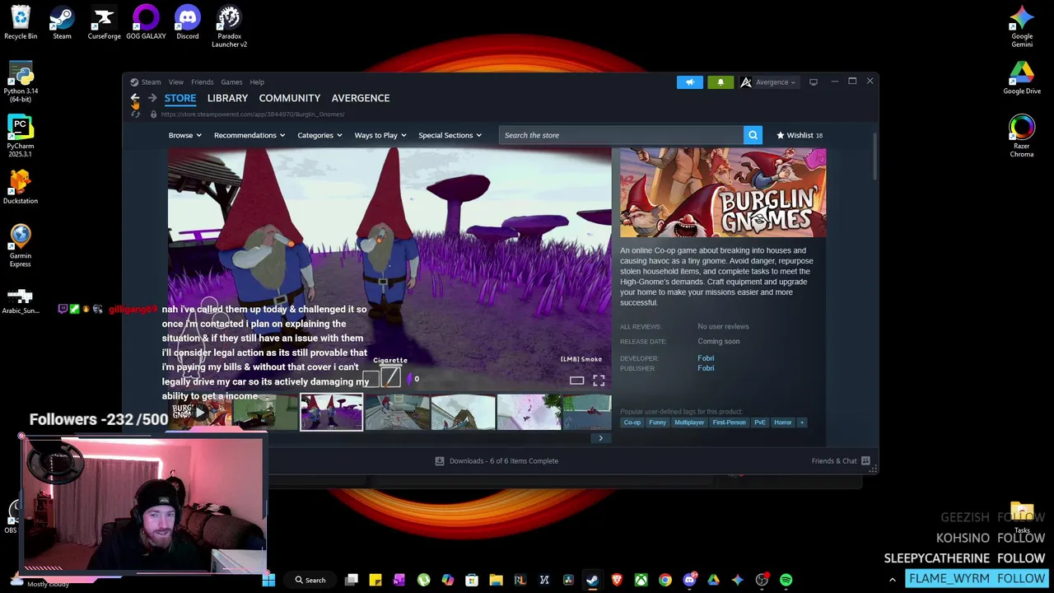The image size is (1054, 593).
Task: Go forward with the Steam forward arrow
Action: [x=152, y=98]
